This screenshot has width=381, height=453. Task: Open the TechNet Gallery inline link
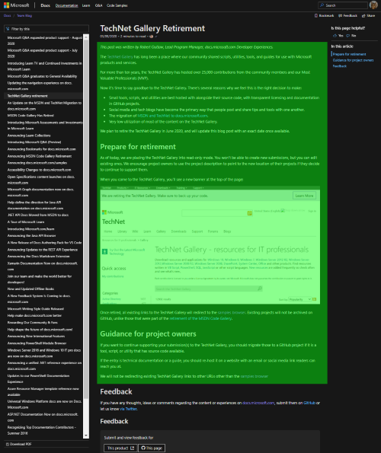[x=120, y=57]
